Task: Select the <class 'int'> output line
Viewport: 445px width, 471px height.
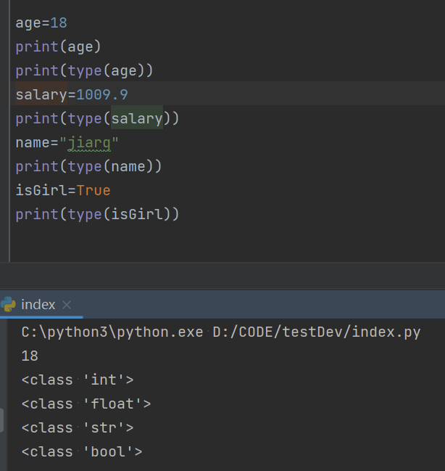Action: coord(78,380)
